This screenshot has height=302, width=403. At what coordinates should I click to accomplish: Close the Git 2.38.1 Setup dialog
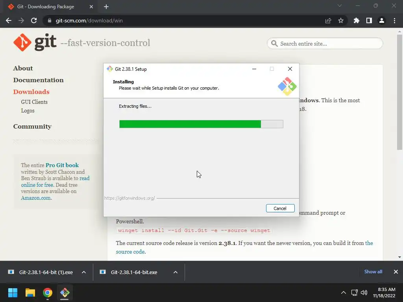(290, 69)
